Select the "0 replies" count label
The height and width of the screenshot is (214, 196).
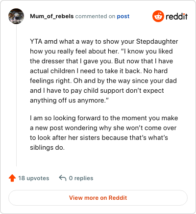coord(81,178)
